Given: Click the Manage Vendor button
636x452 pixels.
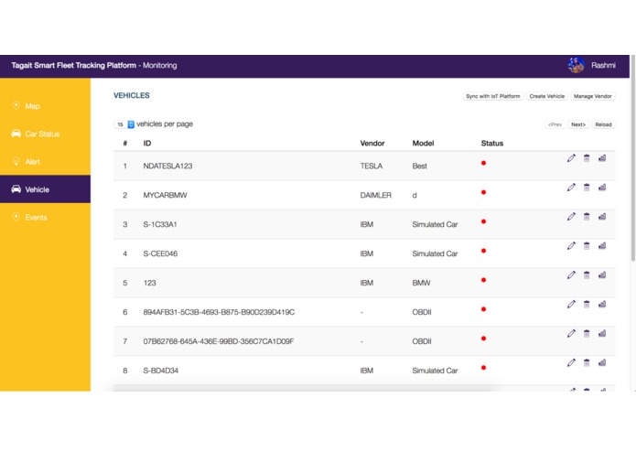Looking at the screenshot, I should pos(593,96).
